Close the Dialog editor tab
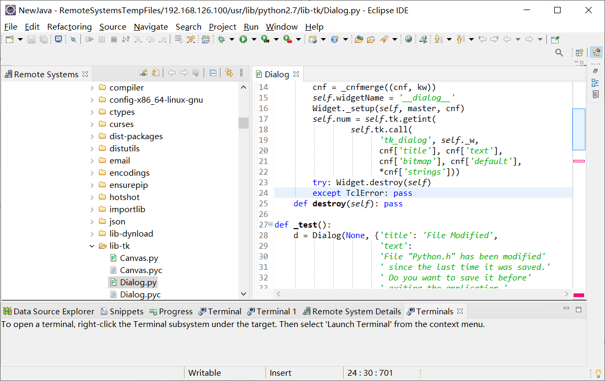Viewport: 605px width, 381px height. pos(296,74)
